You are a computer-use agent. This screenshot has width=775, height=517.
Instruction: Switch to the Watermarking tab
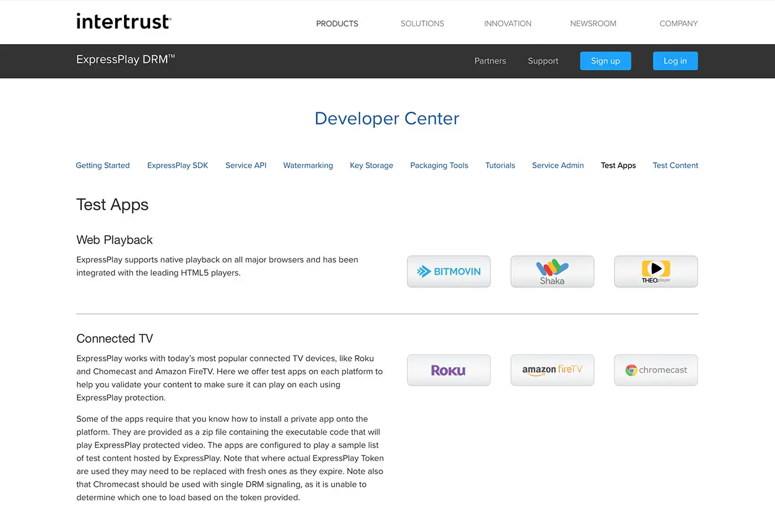pyautogui.click(x=308, y=166)
